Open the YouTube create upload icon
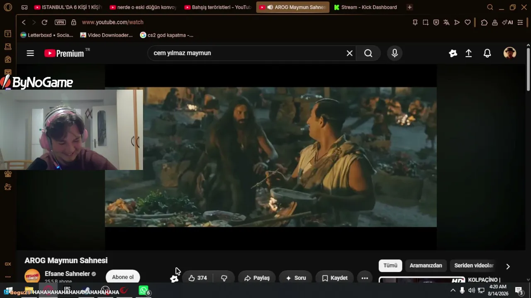 pyautogui.click(x=468, y=53)
